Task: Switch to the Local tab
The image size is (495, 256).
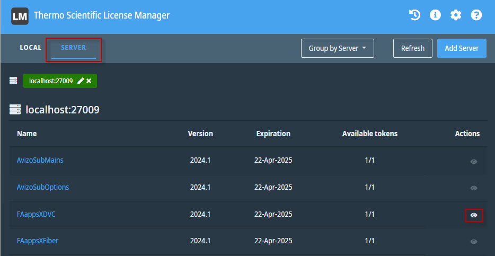Action: click(x=31, y=48)
